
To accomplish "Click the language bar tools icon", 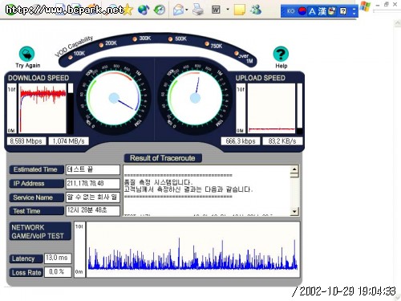I will 332,11.
